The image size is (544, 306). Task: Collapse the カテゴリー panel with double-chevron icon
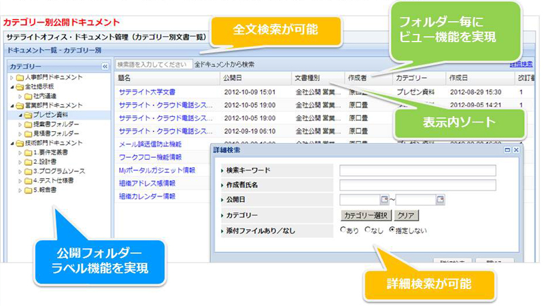coord(105,67)
